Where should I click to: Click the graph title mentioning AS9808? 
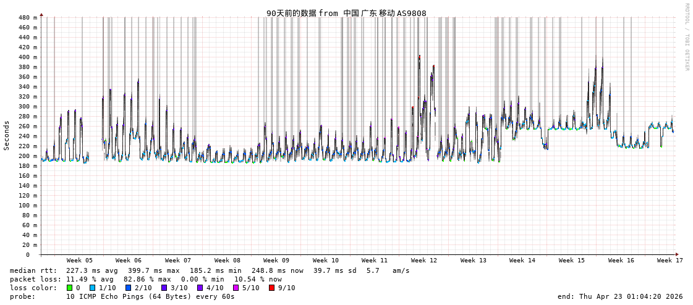346,13
